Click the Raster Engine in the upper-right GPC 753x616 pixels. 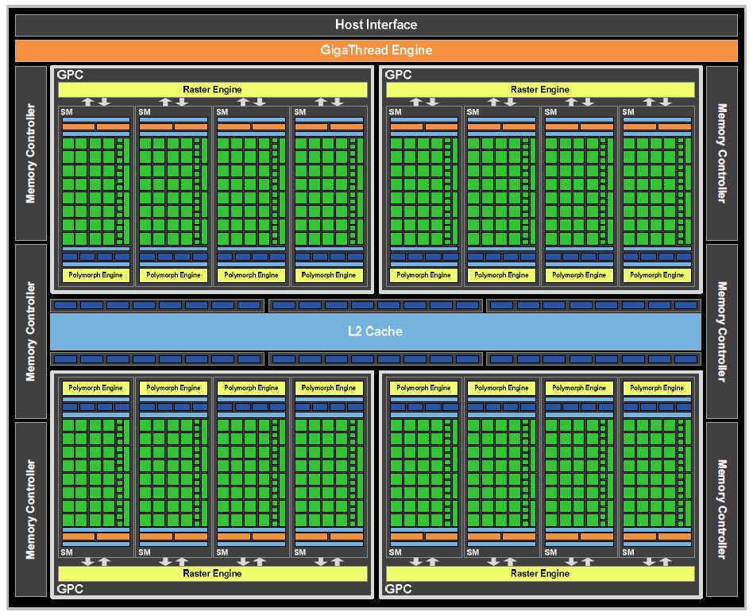click(x=540, y=89)
